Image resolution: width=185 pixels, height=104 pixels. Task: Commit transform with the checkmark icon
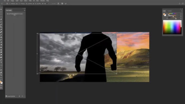[x=66, y=3]
